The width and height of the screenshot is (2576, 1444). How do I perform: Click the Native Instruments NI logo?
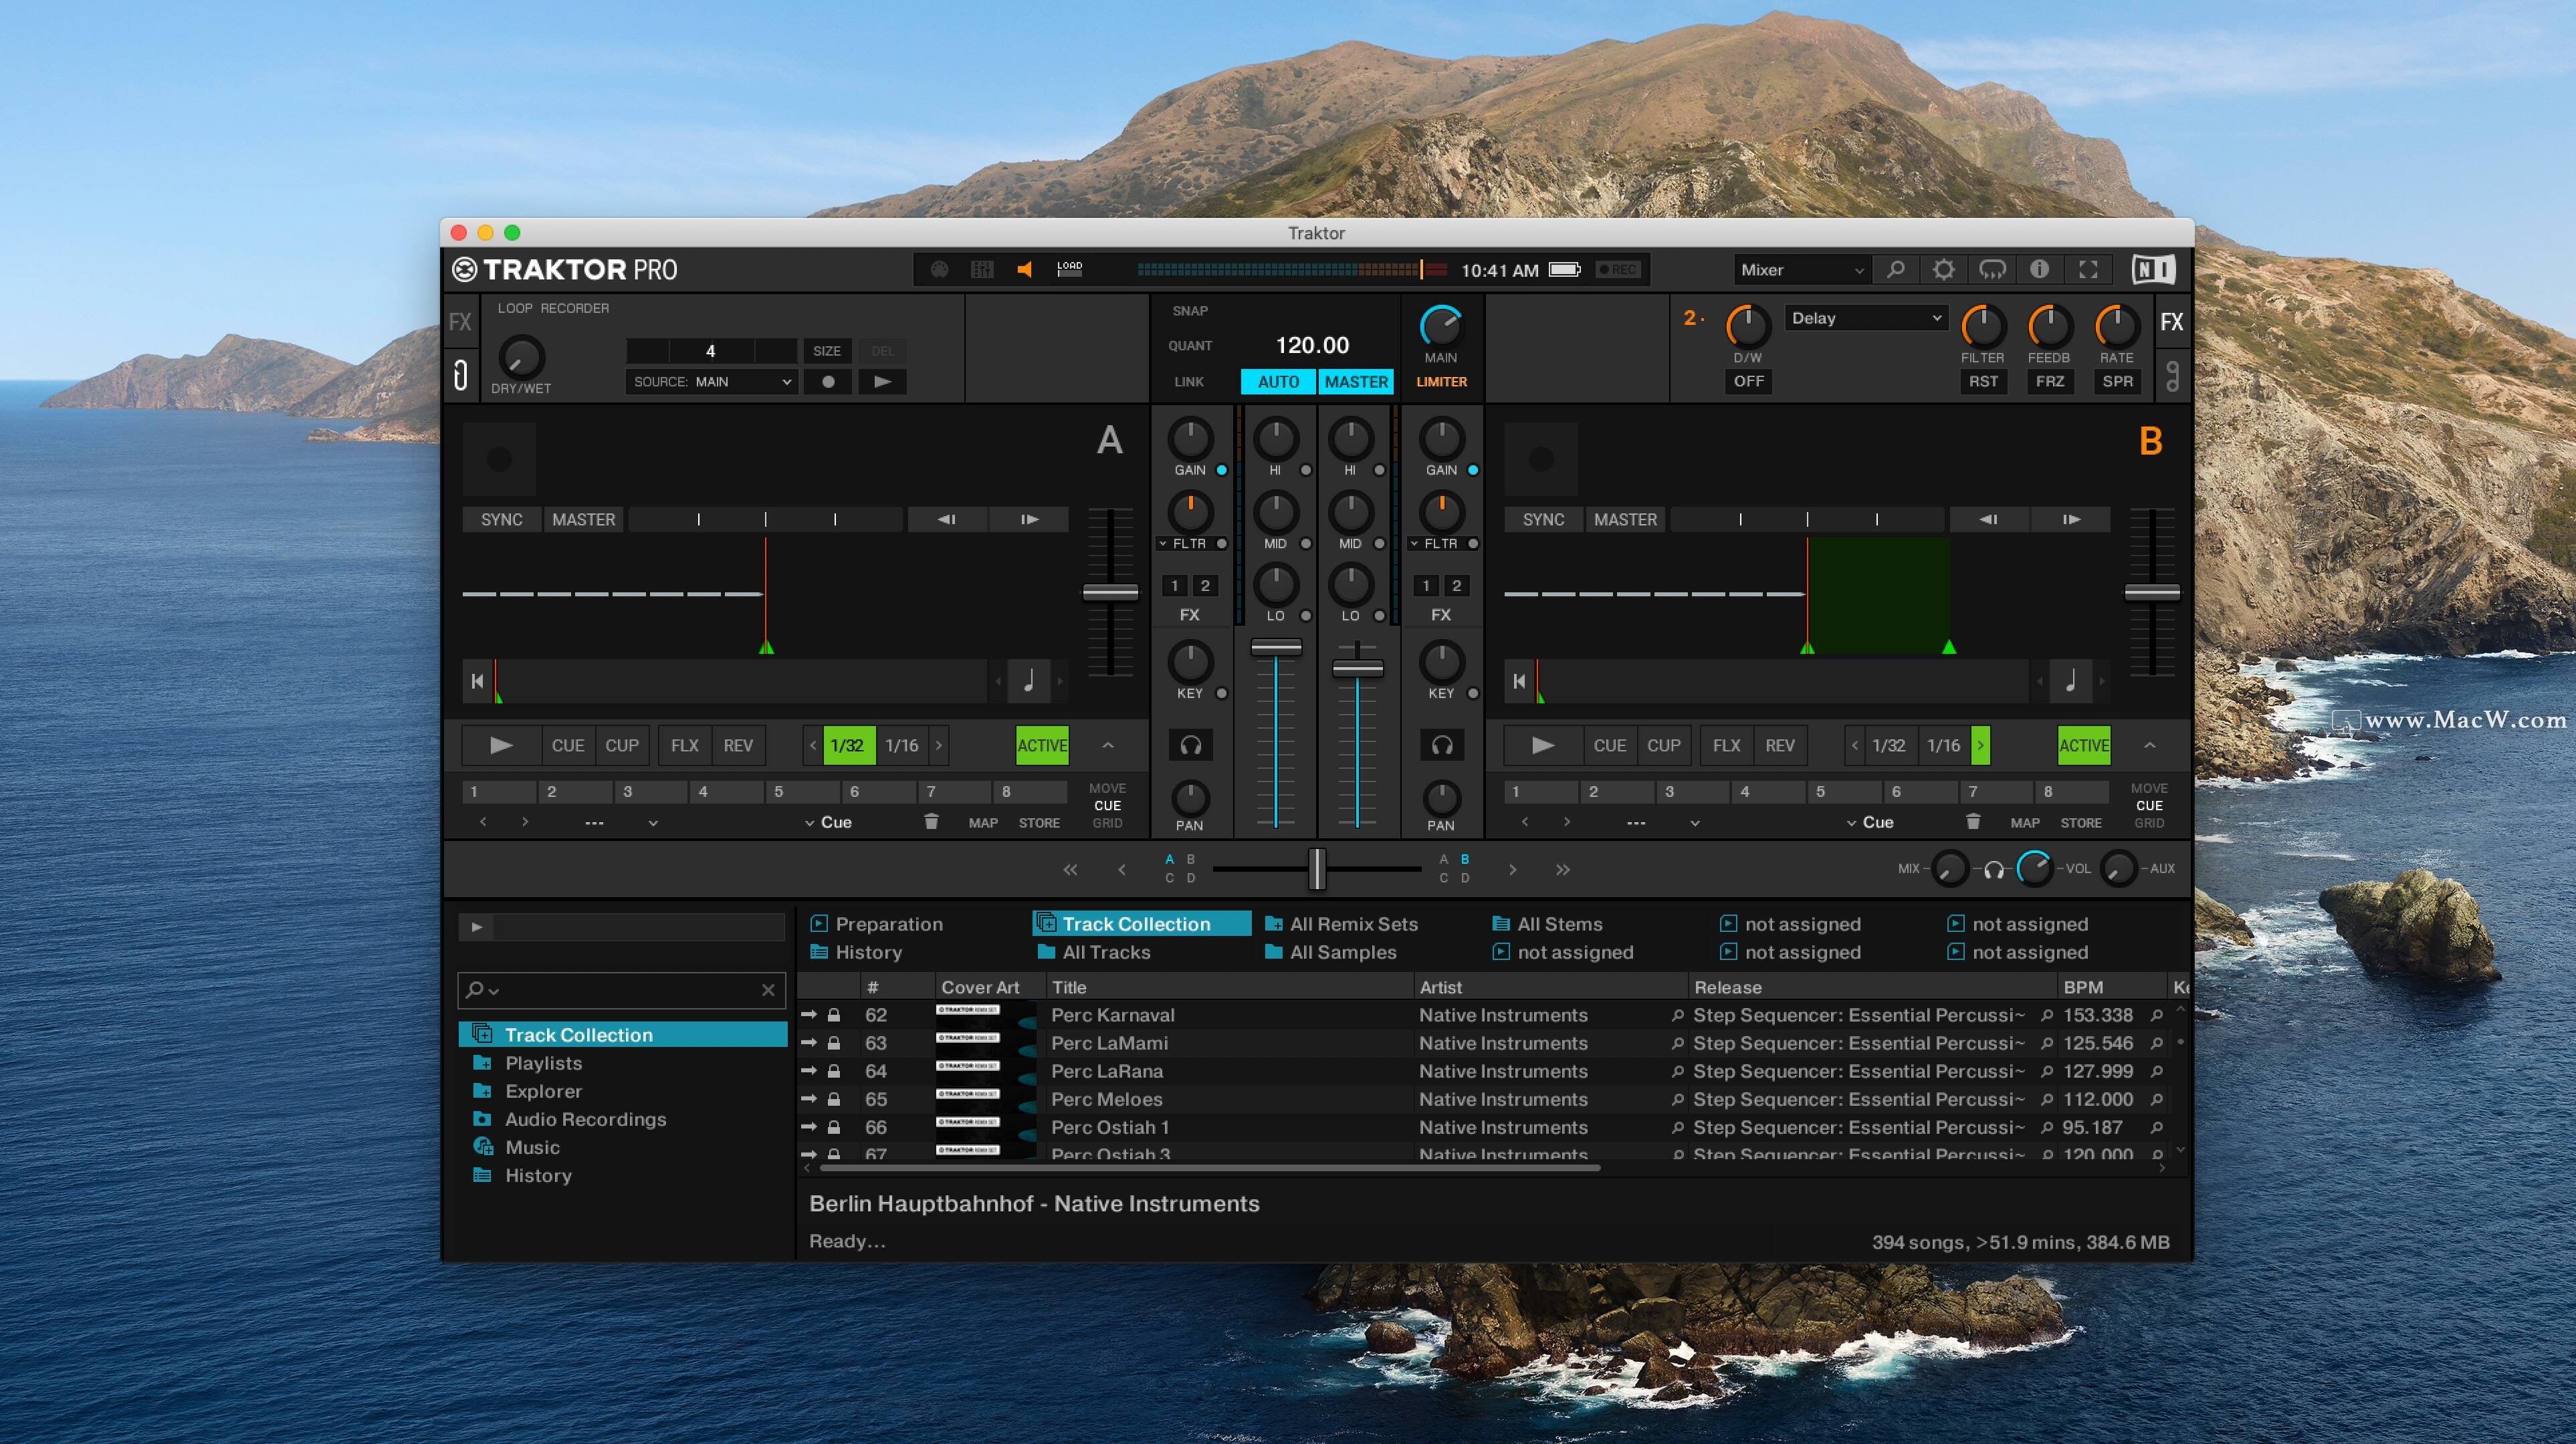tap(2152, 270)
